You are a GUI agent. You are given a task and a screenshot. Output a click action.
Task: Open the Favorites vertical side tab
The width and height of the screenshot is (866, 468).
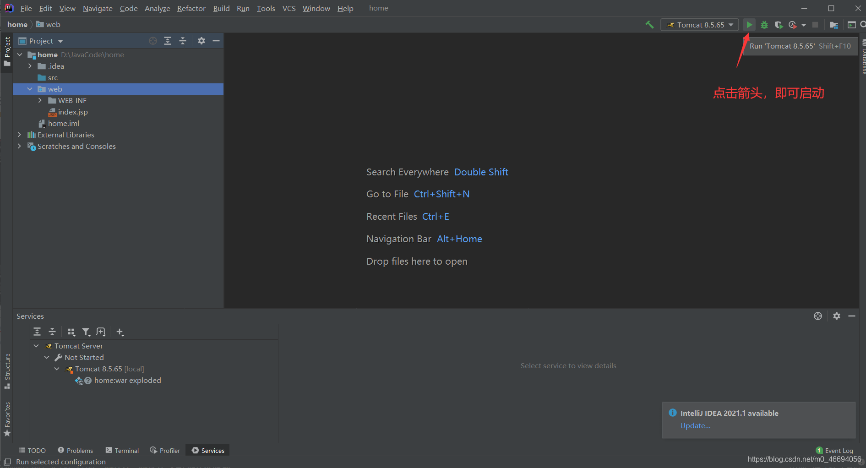coord(7,419)
